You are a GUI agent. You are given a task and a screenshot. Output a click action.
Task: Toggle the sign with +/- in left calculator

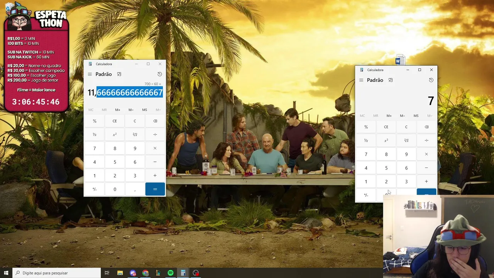pyautogui.click(x=95, y=189)
